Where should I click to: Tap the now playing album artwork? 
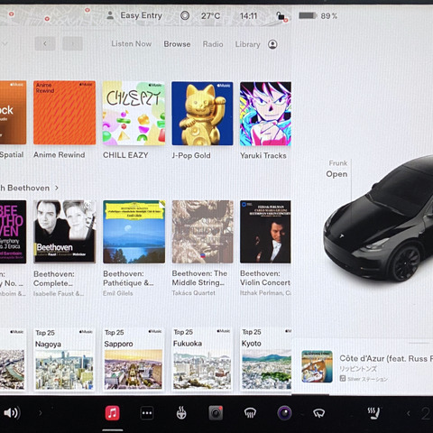pyautogui.click(x=317, y=366)
